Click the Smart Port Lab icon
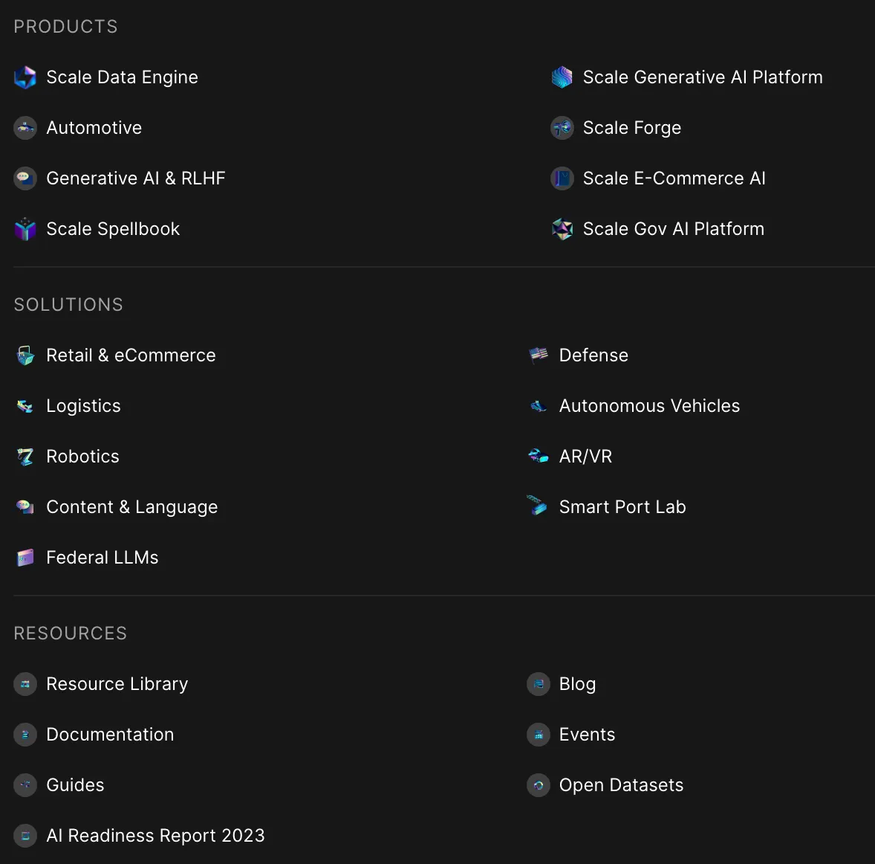The height and width of the screenshot is (864, 875). pos(537,506)
